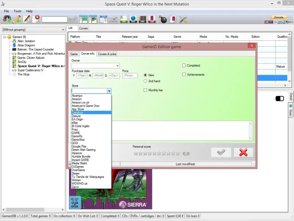Screen dimensions: 294x221
Task: Click the Donate button
Action: pos(279,17)
